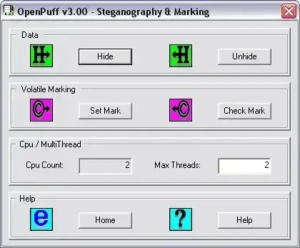
Task: Click the Set Mark button
Action: click(x=105, y=111)
